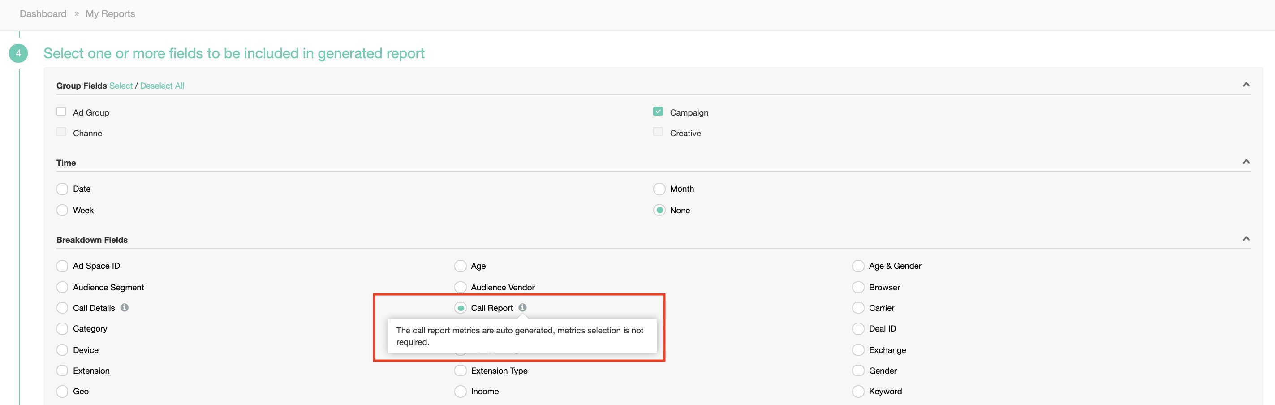Choose Age & Gender breakdown option
Image resolution: width=1275 pixels, height=405 pixels.
[x=858, y=267]
